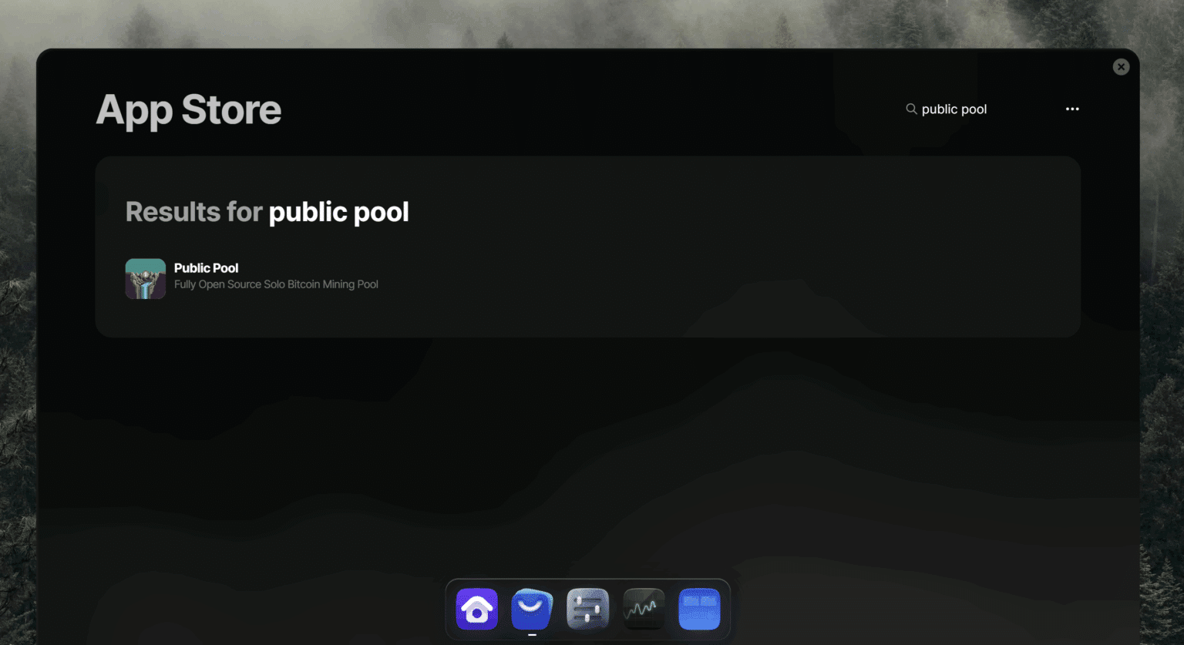
Task: Click the App Store title
Action: pos(188,109)
